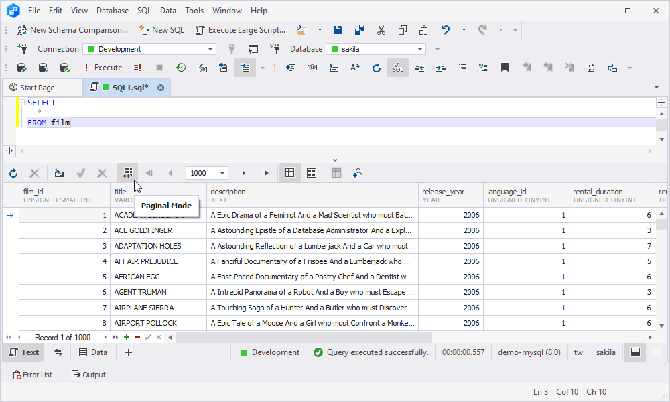Click the New Connection plug icon
670x402 pixels.
coord(22,49)
